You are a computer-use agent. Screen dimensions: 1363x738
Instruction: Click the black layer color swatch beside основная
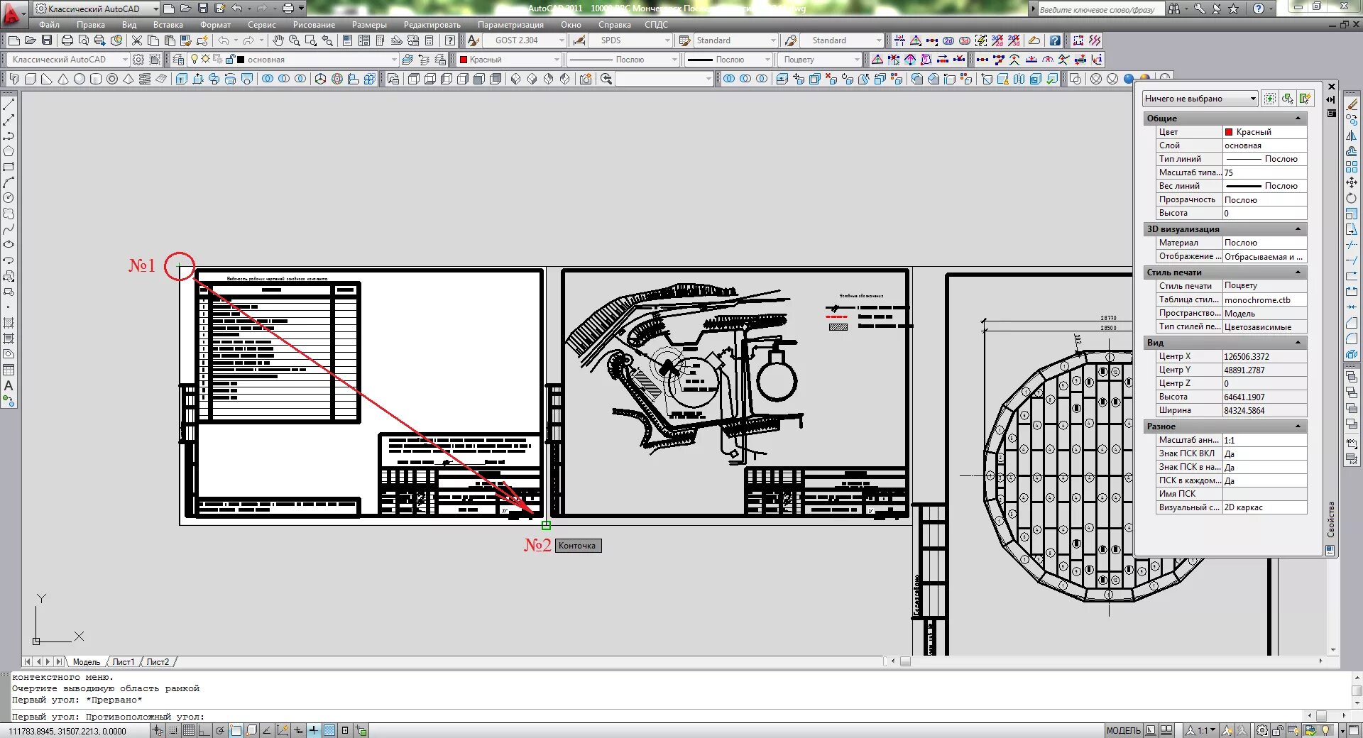click(241, 60)
